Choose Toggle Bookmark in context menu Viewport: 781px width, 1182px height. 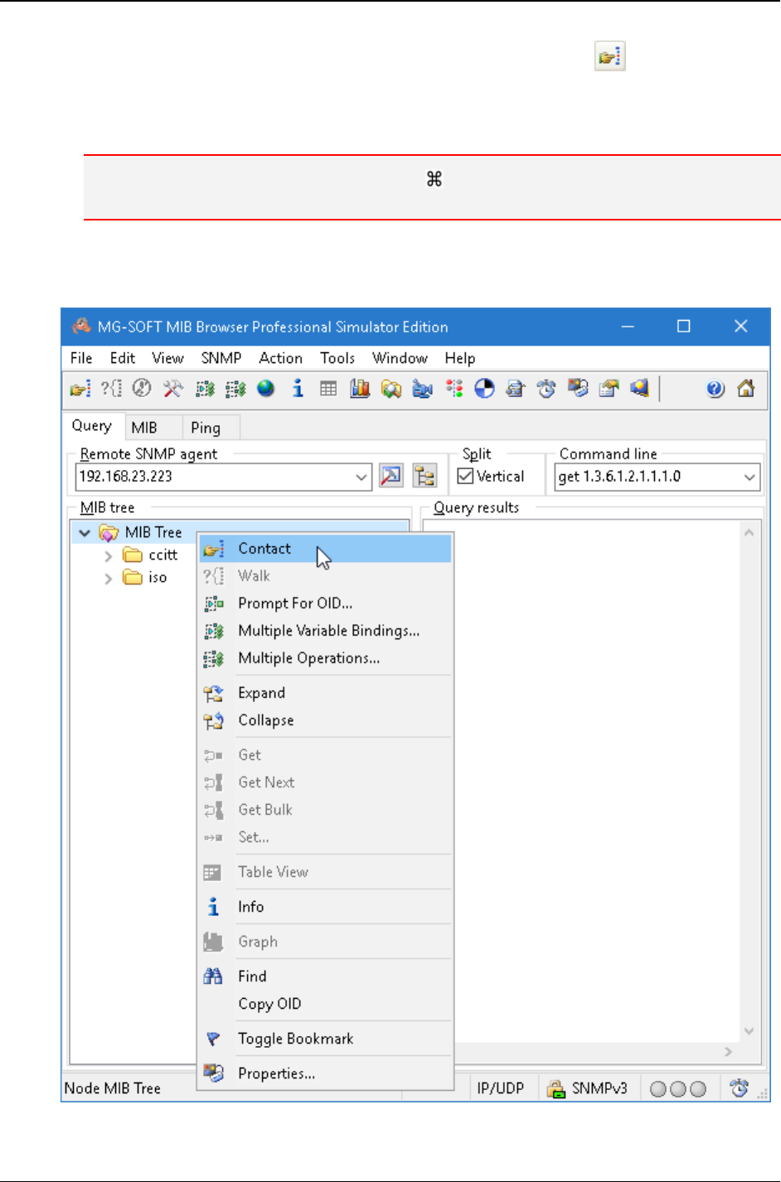tap(325, 1039)
